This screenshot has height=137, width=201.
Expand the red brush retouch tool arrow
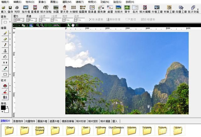coord(10,92)
